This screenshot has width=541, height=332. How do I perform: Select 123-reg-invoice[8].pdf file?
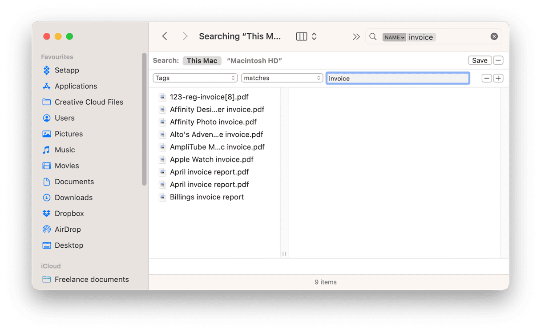pos(209,97)
